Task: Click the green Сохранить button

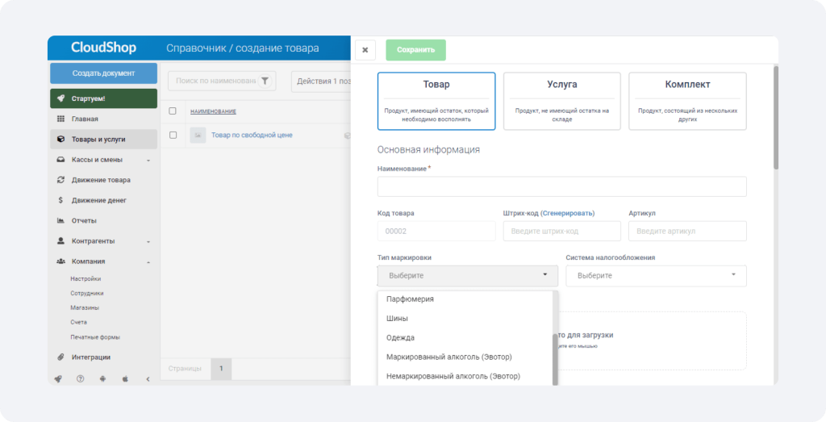Action: pyautogui.click(x=415, y=50)
